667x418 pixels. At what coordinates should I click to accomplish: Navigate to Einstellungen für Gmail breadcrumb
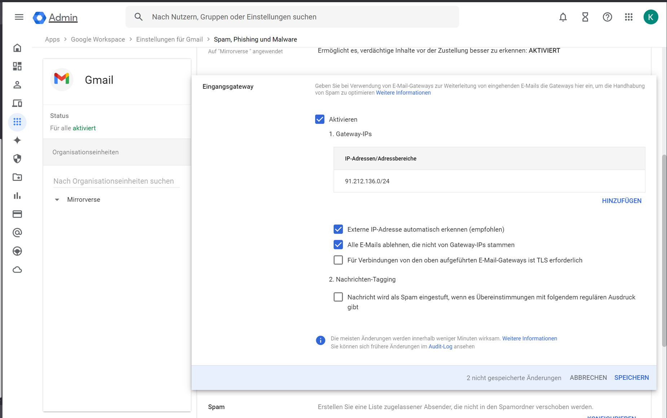pos(169,39)
